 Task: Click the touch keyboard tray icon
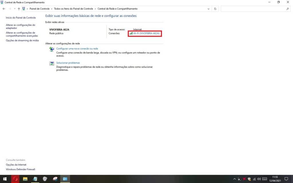(264, 179)
